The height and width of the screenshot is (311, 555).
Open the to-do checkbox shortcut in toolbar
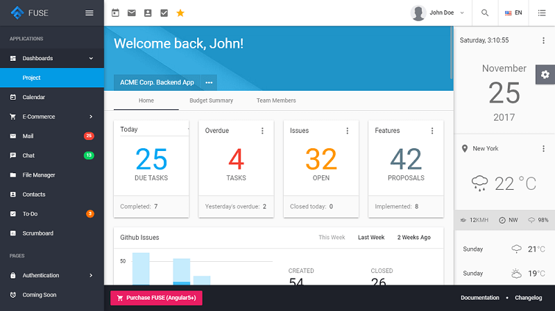point(164,13)
